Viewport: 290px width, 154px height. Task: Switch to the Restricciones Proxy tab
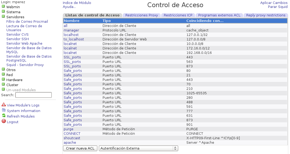coord(142,15)
